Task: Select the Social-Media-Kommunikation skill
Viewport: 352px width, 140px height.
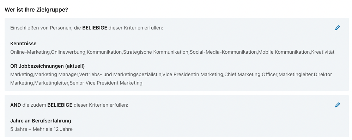Action: (223, 52)
